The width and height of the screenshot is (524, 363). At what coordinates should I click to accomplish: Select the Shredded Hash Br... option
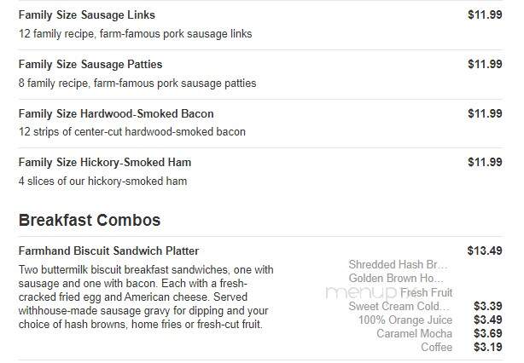(x=398, y=264)
